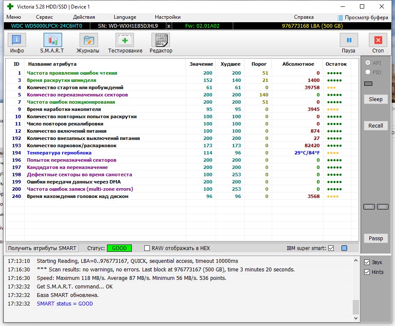Screen dimensions: 395x326
Task: Open the Инфо drive info panel
Action: point(17,43)
